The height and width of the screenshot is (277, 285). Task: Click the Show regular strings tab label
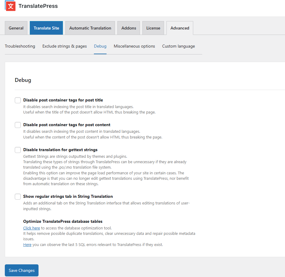tap(68, 196)
